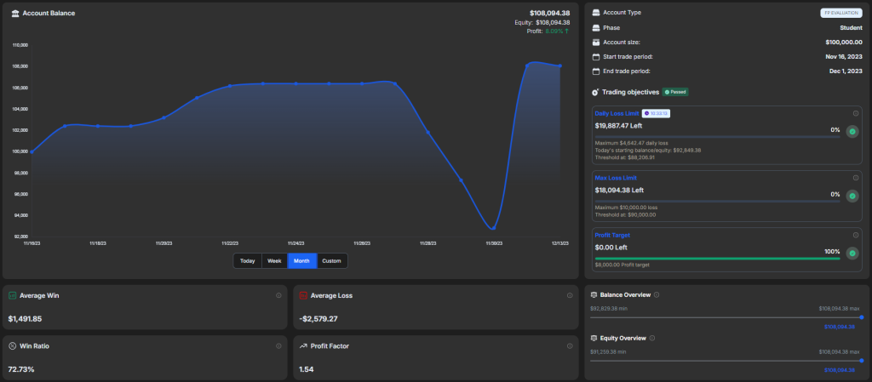Switch chart range to Today
The height and width of the screenshot is (382, 872).
247,261
